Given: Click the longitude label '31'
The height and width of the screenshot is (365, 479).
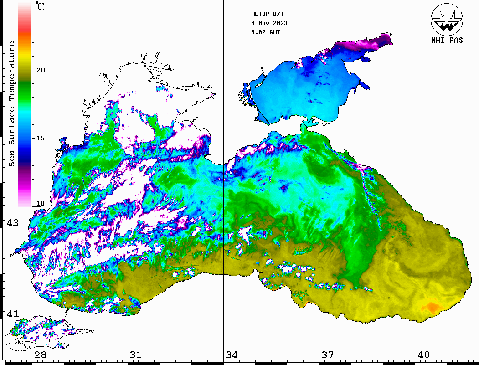Looking at the screenshot, I should (x=136, y=355).
